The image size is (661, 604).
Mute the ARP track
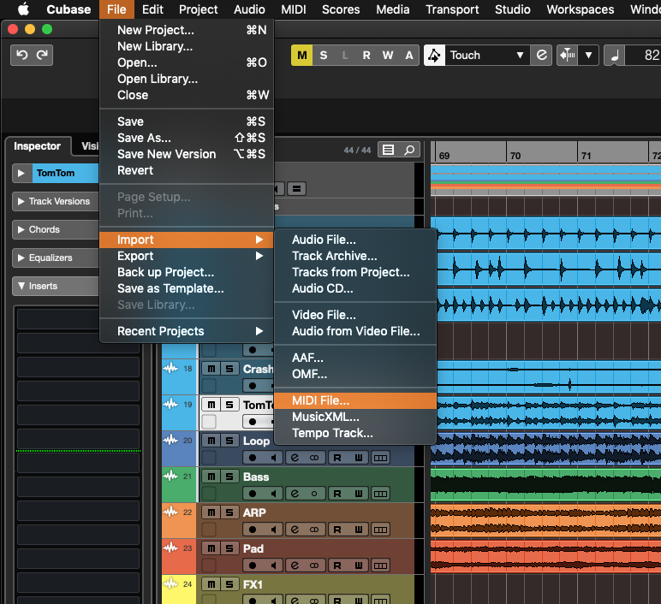(x=211, y=512)
